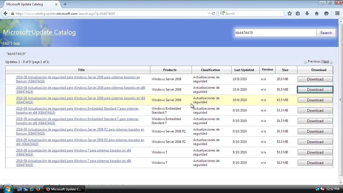
Task: Download the 26.9 MB Server 2008 Itanium update
Action: [x=315, y=79]
